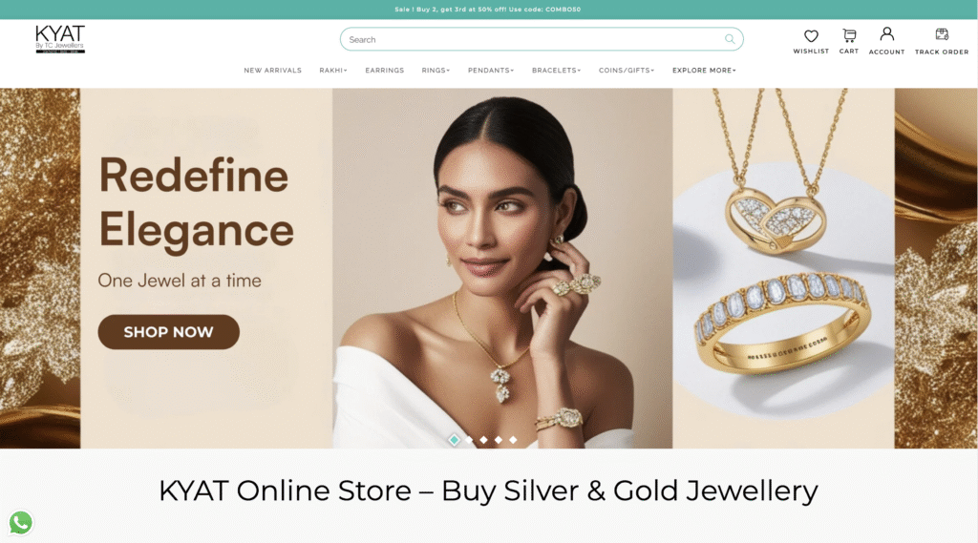Select the fifth carousel dot
Viewport: 978px width, 543px height.
click(513, 440)
